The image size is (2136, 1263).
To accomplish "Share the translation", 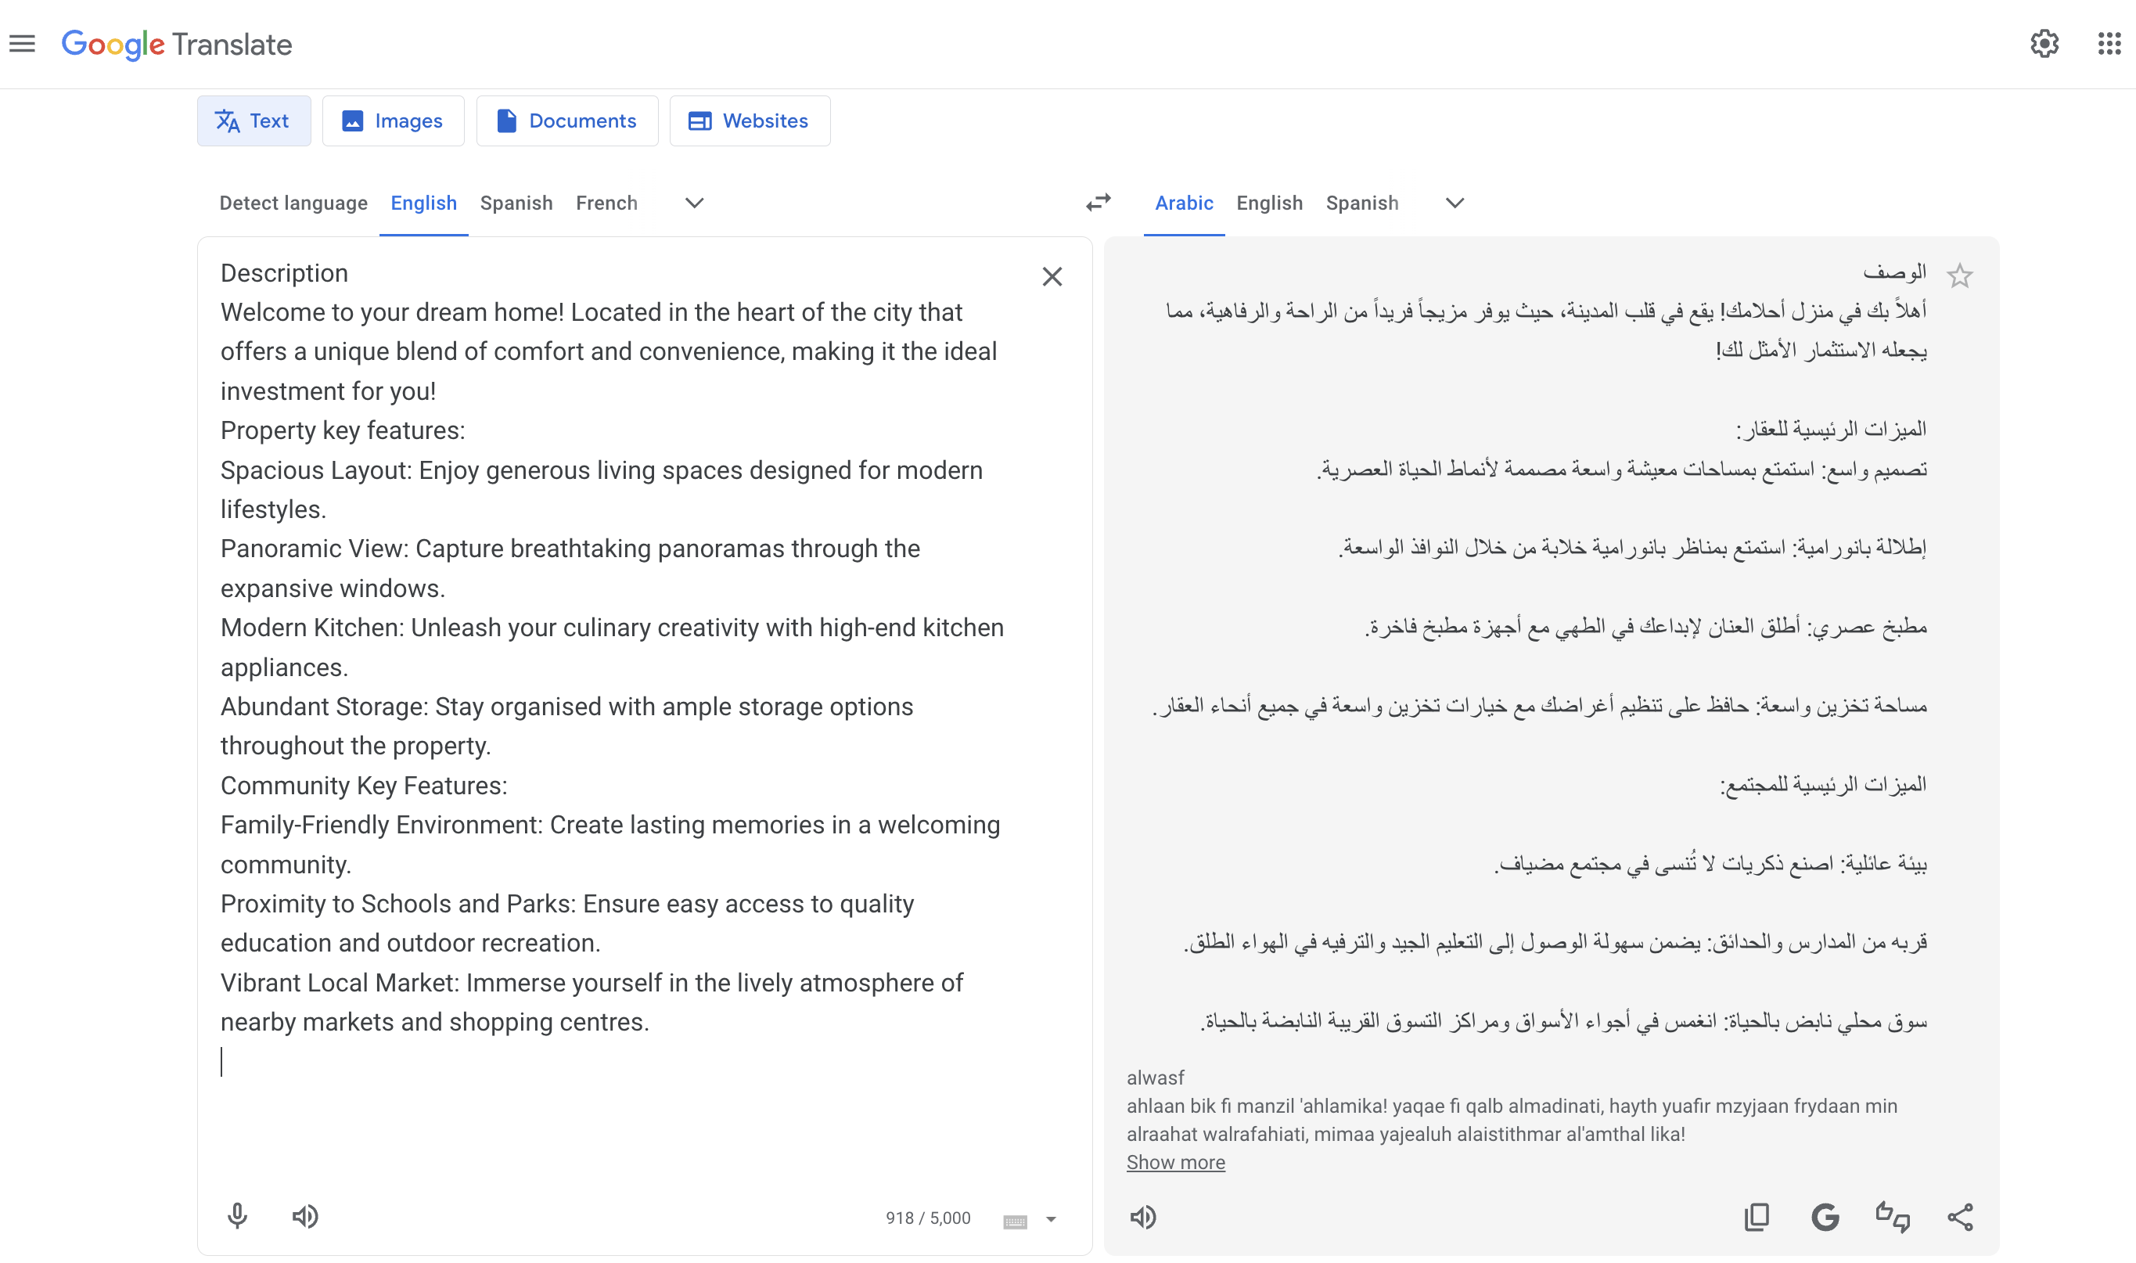I will click(x=1961, y=1217).
